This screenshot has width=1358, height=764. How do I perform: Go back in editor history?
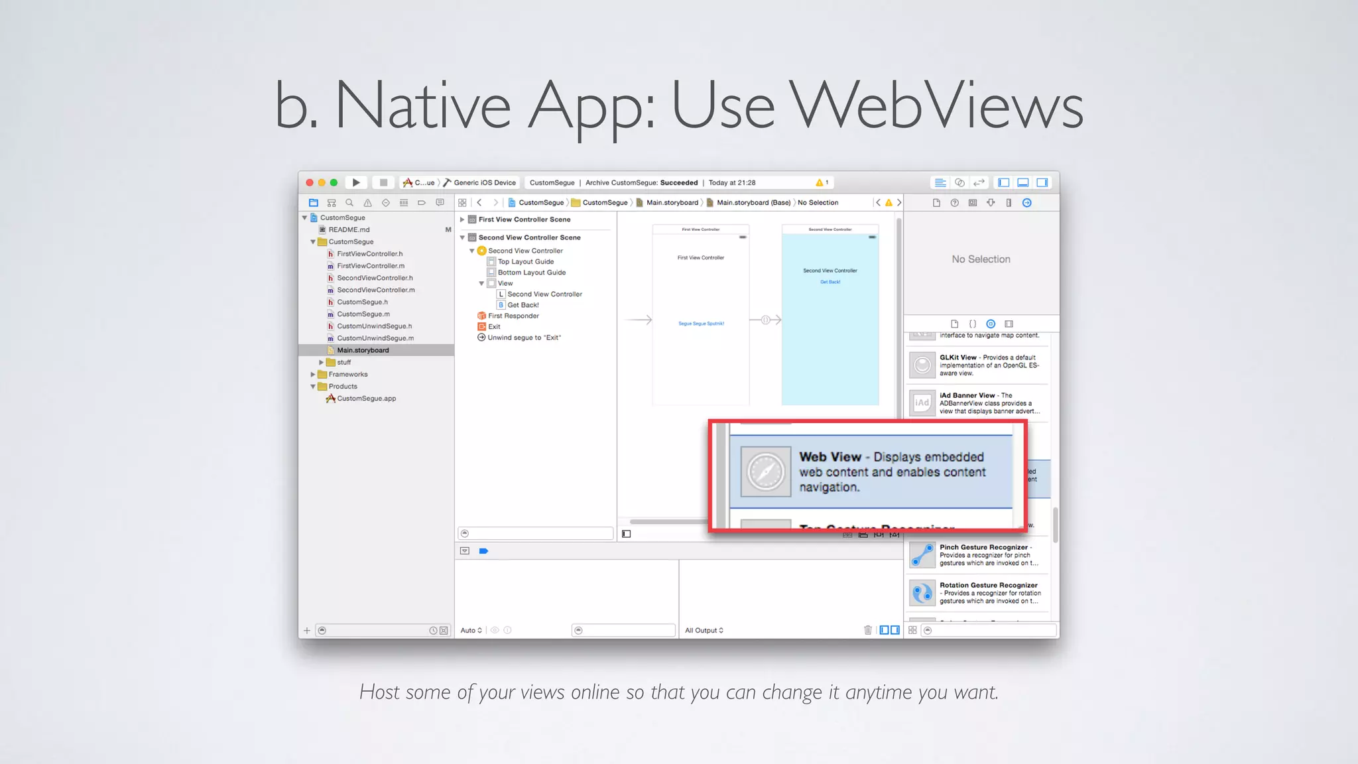pyautogui.click(x=479, y=203)
